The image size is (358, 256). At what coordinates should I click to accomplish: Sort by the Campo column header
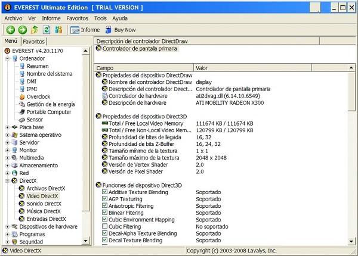144,68
